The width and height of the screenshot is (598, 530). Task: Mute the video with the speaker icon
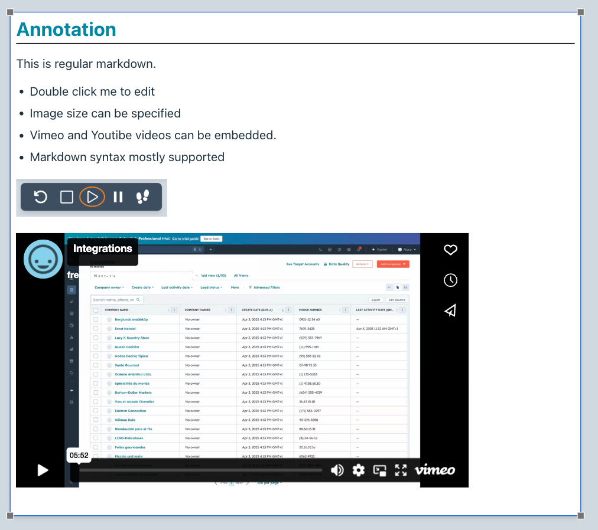tap(337, 470)
